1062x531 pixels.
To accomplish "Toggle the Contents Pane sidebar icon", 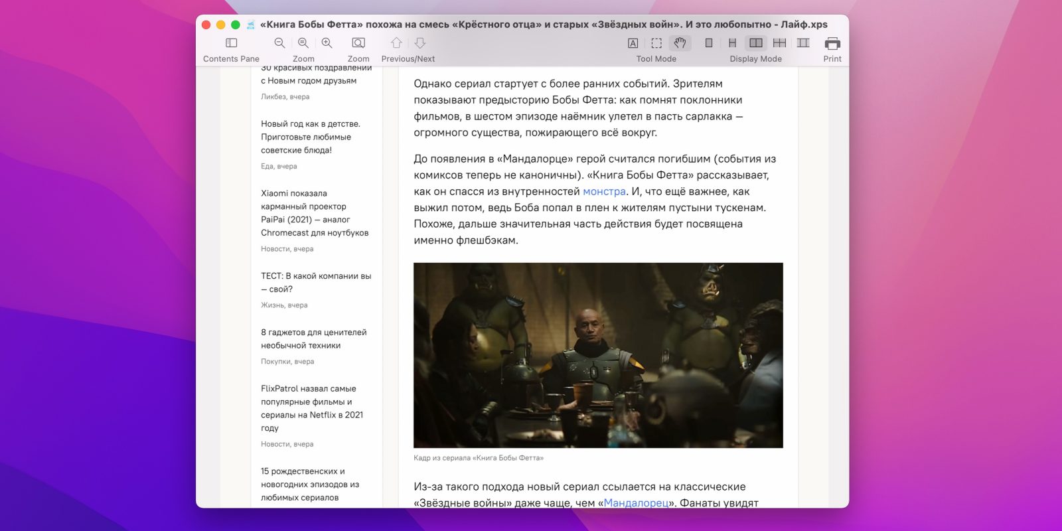I will 231,43.
